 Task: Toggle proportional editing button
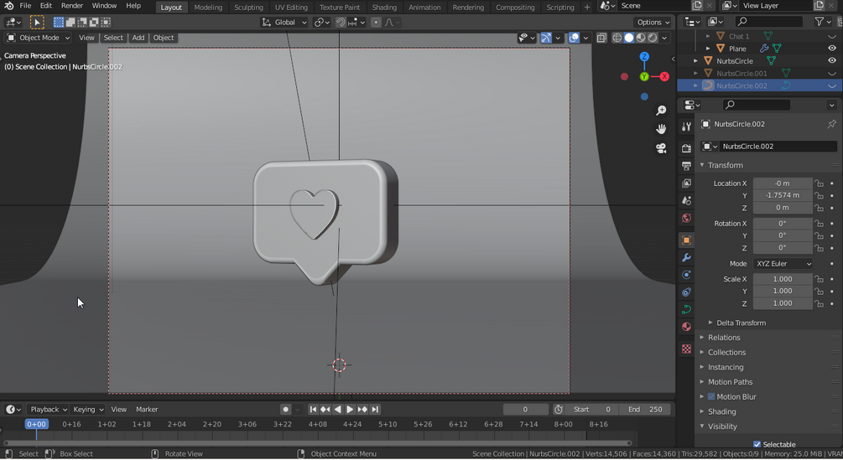[x=376, y=23]
